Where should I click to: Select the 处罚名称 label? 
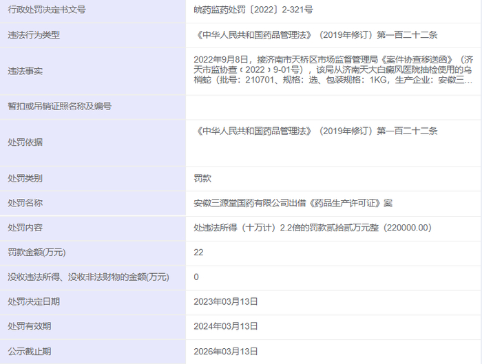[25, 203]
